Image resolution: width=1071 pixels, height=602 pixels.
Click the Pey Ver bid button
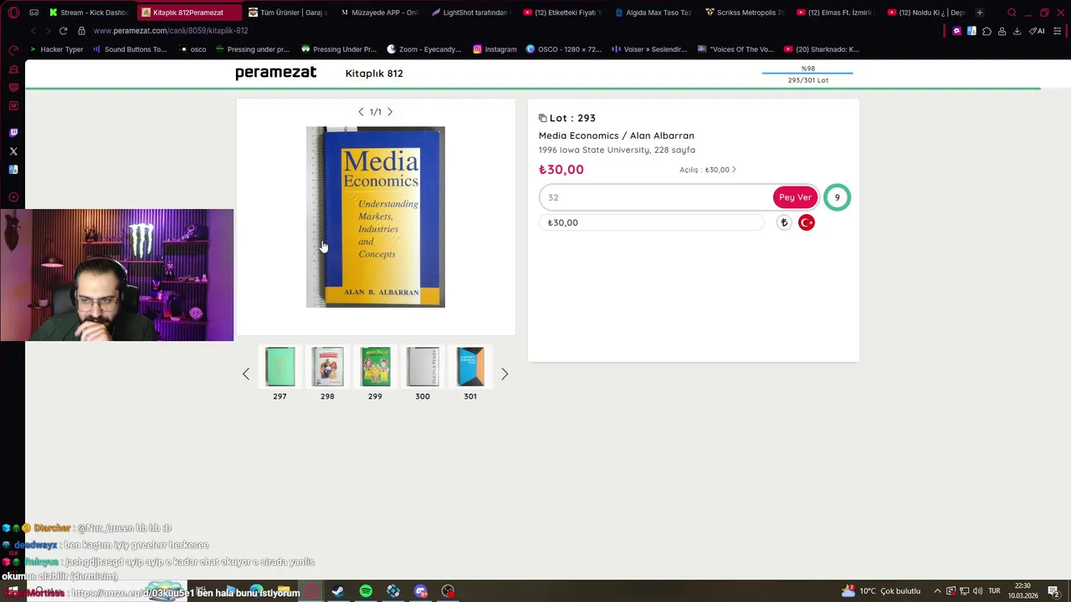point(795,197)
